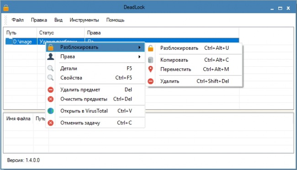Open the Инструменты menu
This screenshot has height=170, width=297.
tap(84, 20)
